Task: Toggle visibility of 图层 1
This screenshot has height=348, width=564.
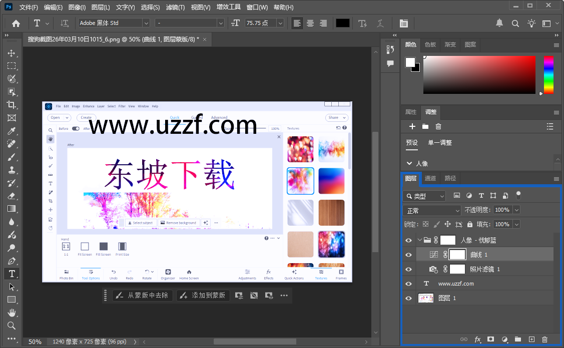Action: pyautogui.click(x=409, y=298)
